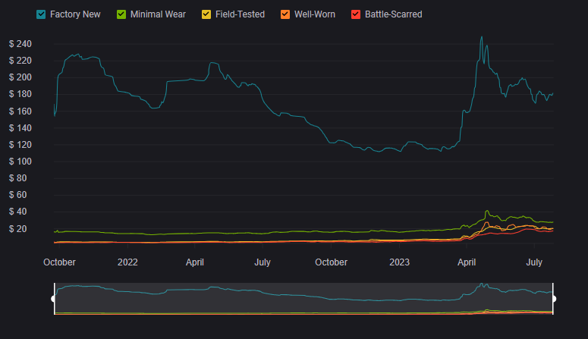
Task: Click the Minimal Wear legend label
Action: click(159, 14)
